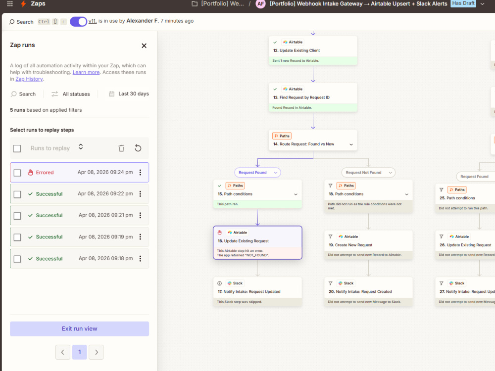The height and width of the screenshot is (371, 495).
Task: Click filter icon on step 19
Action: (x=331, y=236)
